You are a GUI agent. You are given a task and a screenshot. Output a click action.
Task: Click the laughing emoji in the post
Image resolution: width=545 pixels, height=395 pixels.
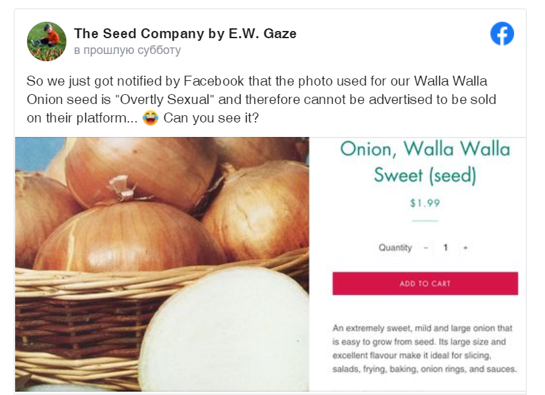pyautogui.click(x=150, y=119)
